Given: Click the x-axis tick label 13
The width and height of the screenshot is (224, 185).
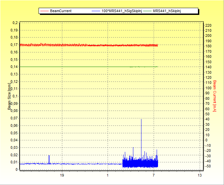Looking at the screenshot, I should [200, 175].
